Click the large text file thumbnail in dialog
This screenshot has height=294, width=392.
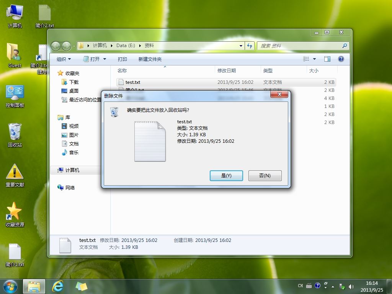point(150,141)
